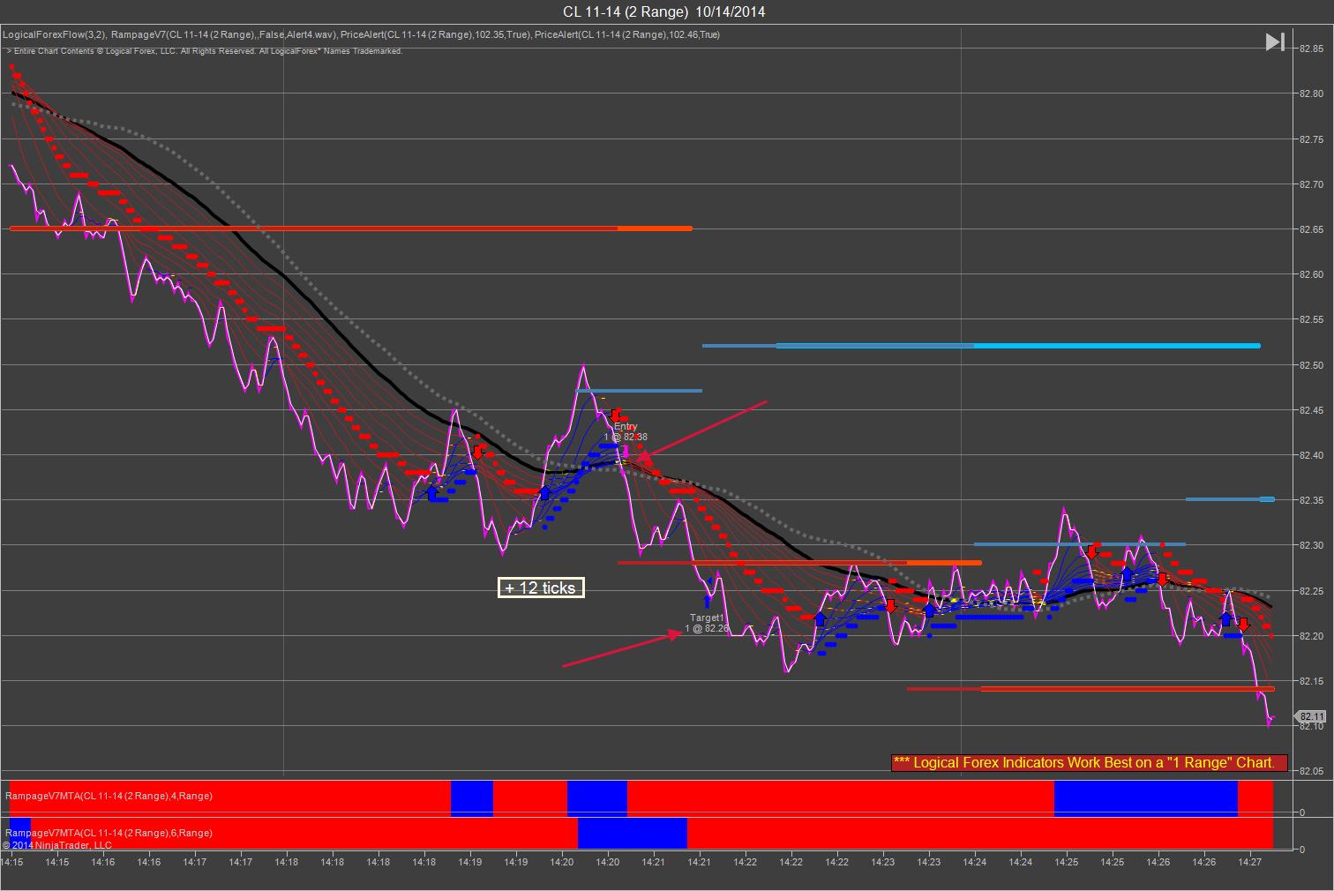Click the '+ 12 ticks' text box
Image resolution: width=1334 pixels, height=891 pixels.
pos(541,588)
